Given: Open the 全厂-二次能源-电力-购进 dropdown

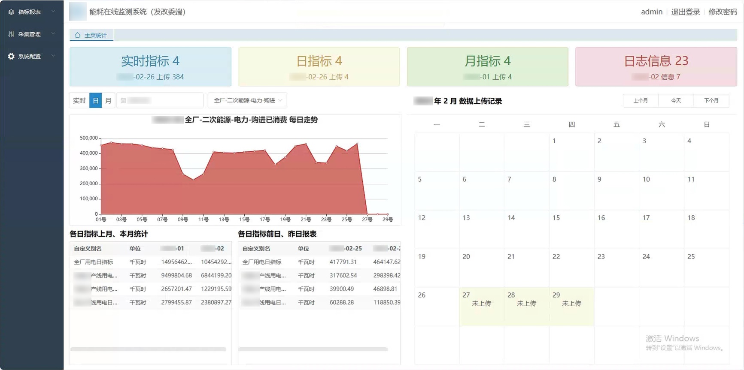Looking at the screenshot, I should click(247, 100).
